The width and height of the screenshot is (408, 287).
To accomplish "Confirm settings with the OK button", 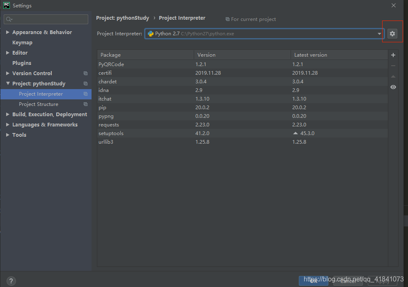I will pos(313,281).
